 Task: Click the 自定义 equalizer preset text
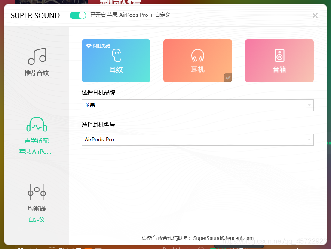37,219
